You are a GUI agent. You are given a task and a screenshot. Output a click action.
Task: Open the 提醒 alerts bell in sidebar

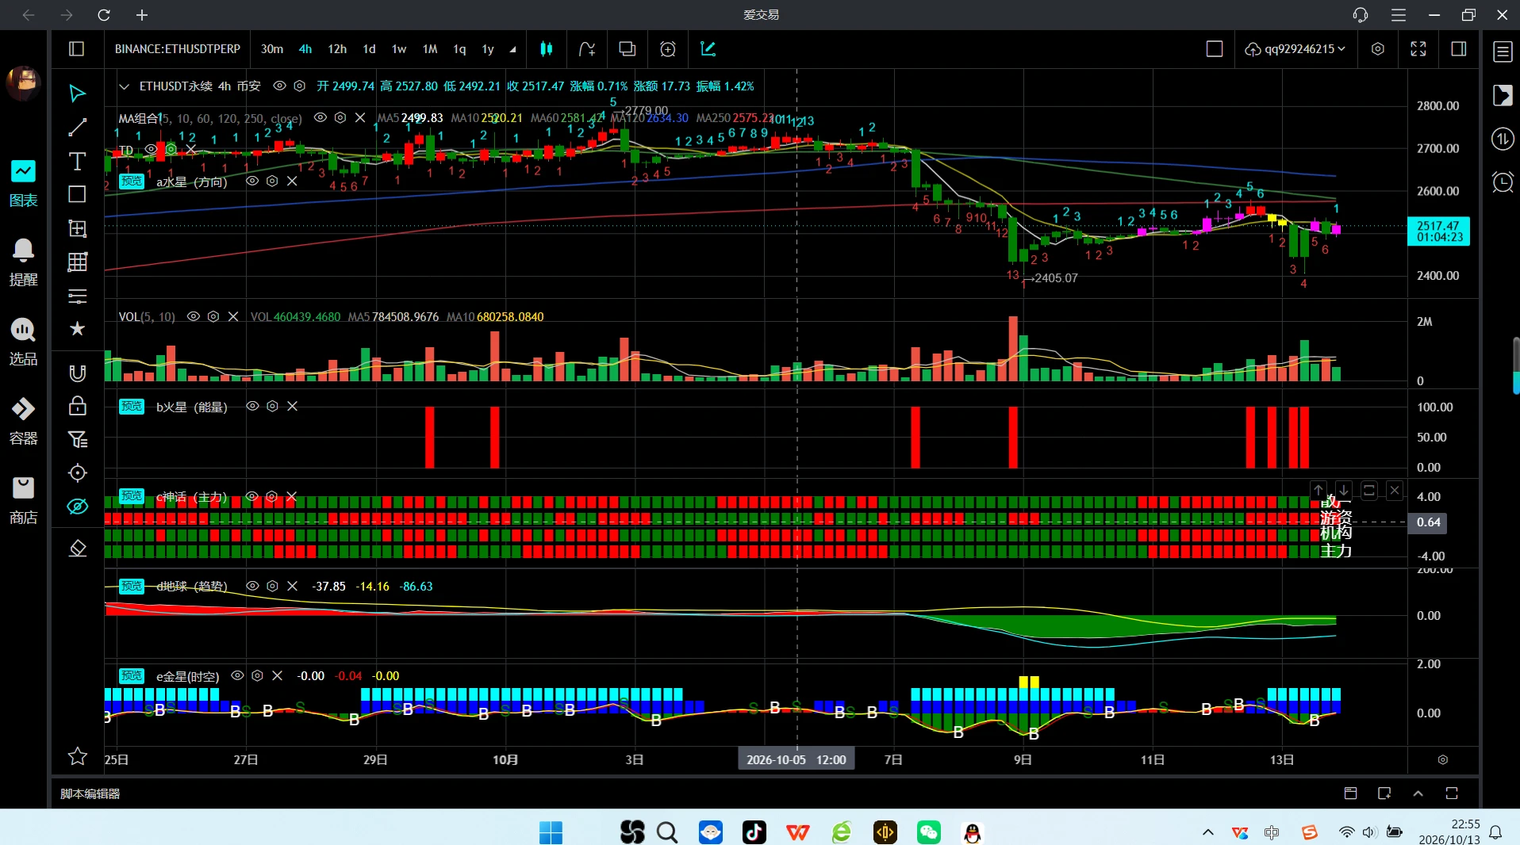23,262
